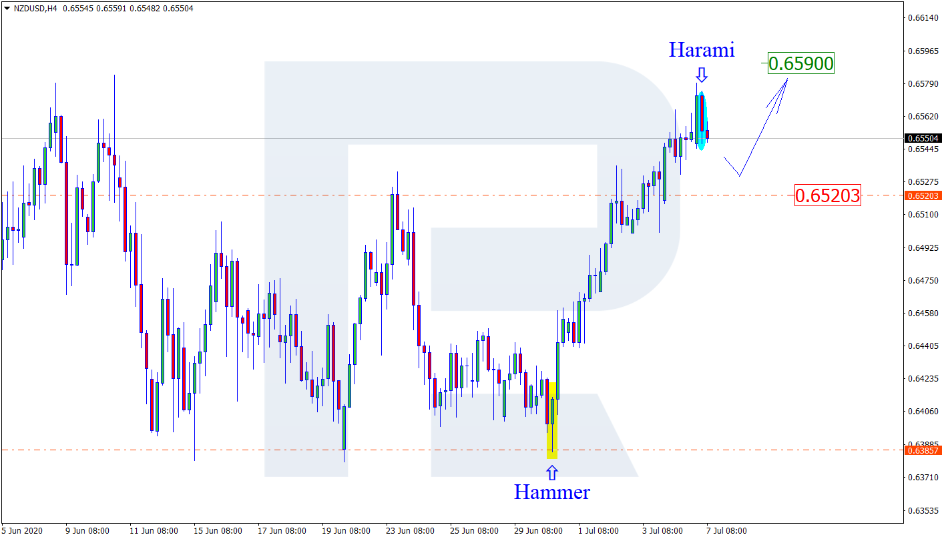Click the 1 Jul 08:00 time label
The width and height of the screenshot is (946, 539).
pos(600,531)
